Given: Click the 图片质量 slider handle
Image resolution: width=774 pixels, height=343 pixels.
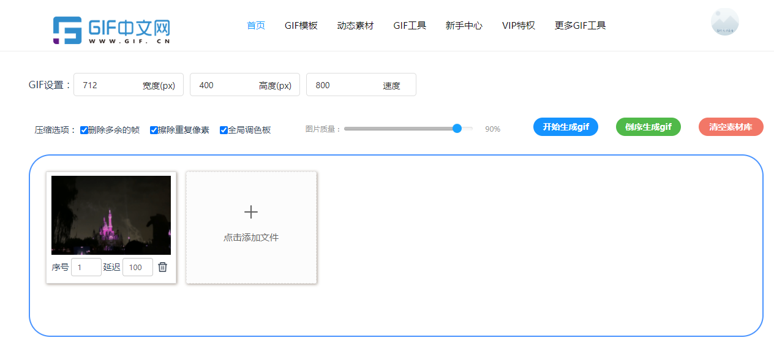Looking at the screenshot, I should point(457,128).
